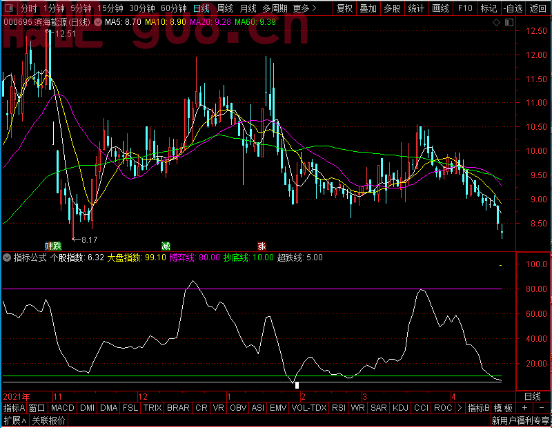This screenshot has width=552, height=428.
Task: Switch to 月线 monthly chart
Action: (x=248, y=8)
